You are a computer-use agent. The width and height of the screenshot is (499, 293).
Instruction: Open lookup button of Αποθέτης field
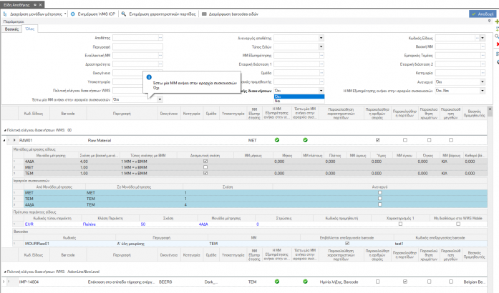click(x=160, y=38)
